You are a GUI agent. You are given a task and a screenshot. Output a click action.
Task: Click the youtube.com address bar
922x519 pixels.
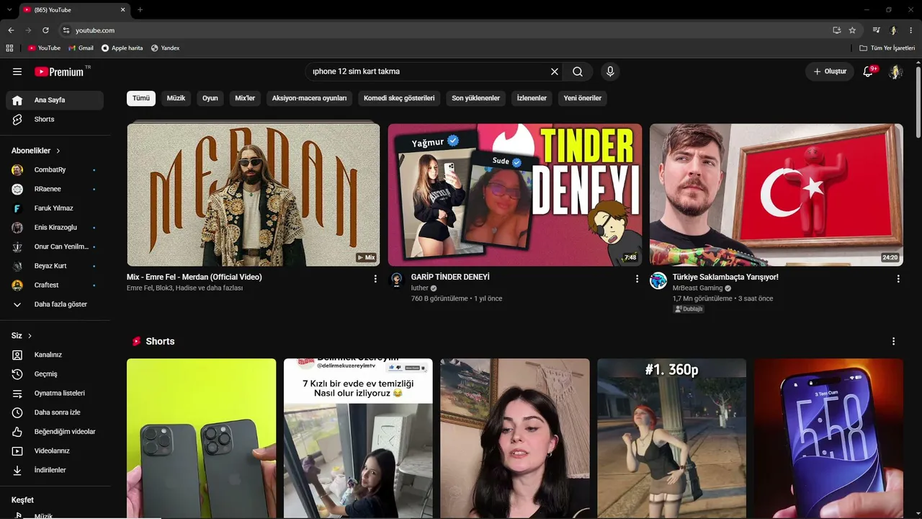point(447,30)
